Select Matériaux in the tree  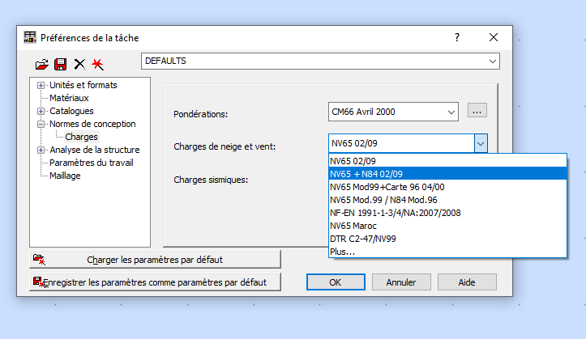(69, 98)
